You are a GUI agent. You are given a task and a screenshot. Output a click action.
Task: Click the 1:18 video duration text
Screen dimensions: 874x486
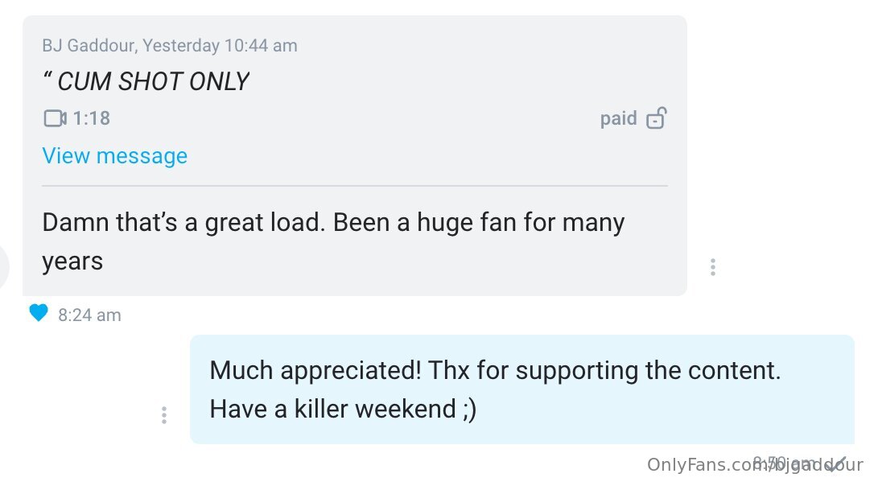(x=92, y=118)
